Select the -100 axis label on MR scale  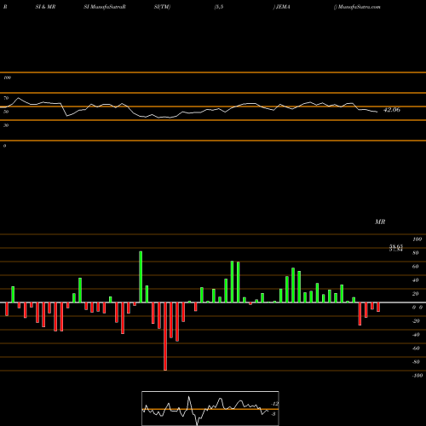(417, 376)
